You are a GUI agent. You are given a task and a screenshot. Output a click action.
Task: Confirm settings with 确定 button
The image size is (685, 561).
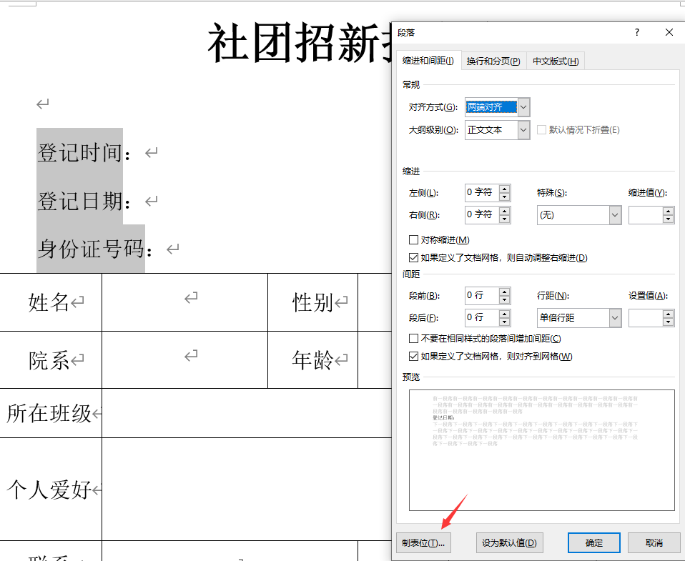(593, 542)
